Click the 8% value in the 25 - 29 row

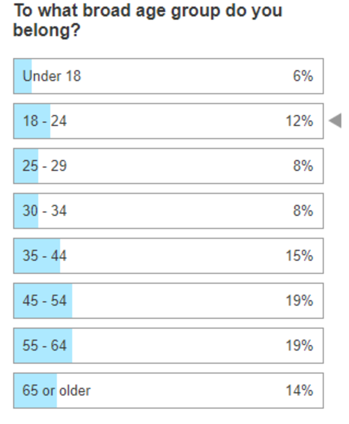[x=303, y=166]
